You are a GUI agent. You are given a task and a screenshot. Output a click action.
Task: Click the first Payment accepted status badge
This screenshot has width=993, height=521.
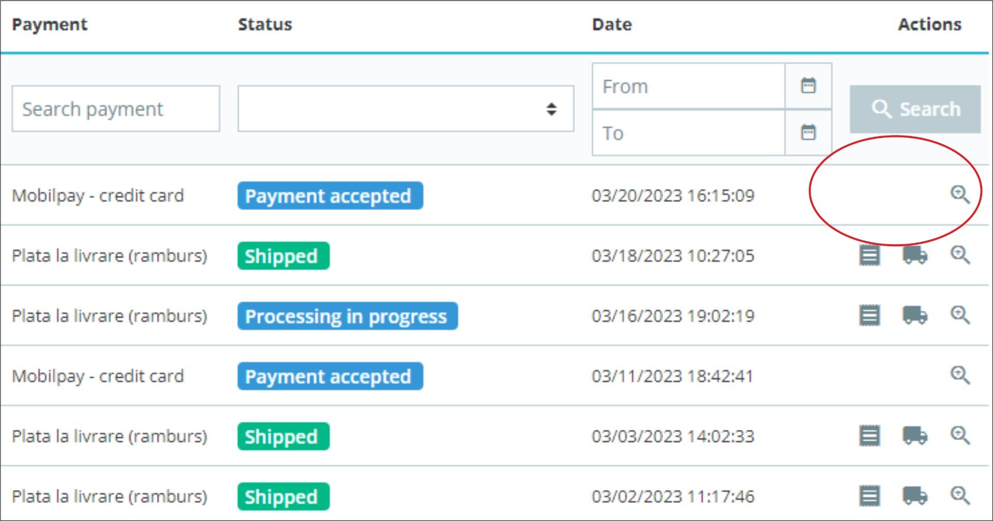[330, 196]
